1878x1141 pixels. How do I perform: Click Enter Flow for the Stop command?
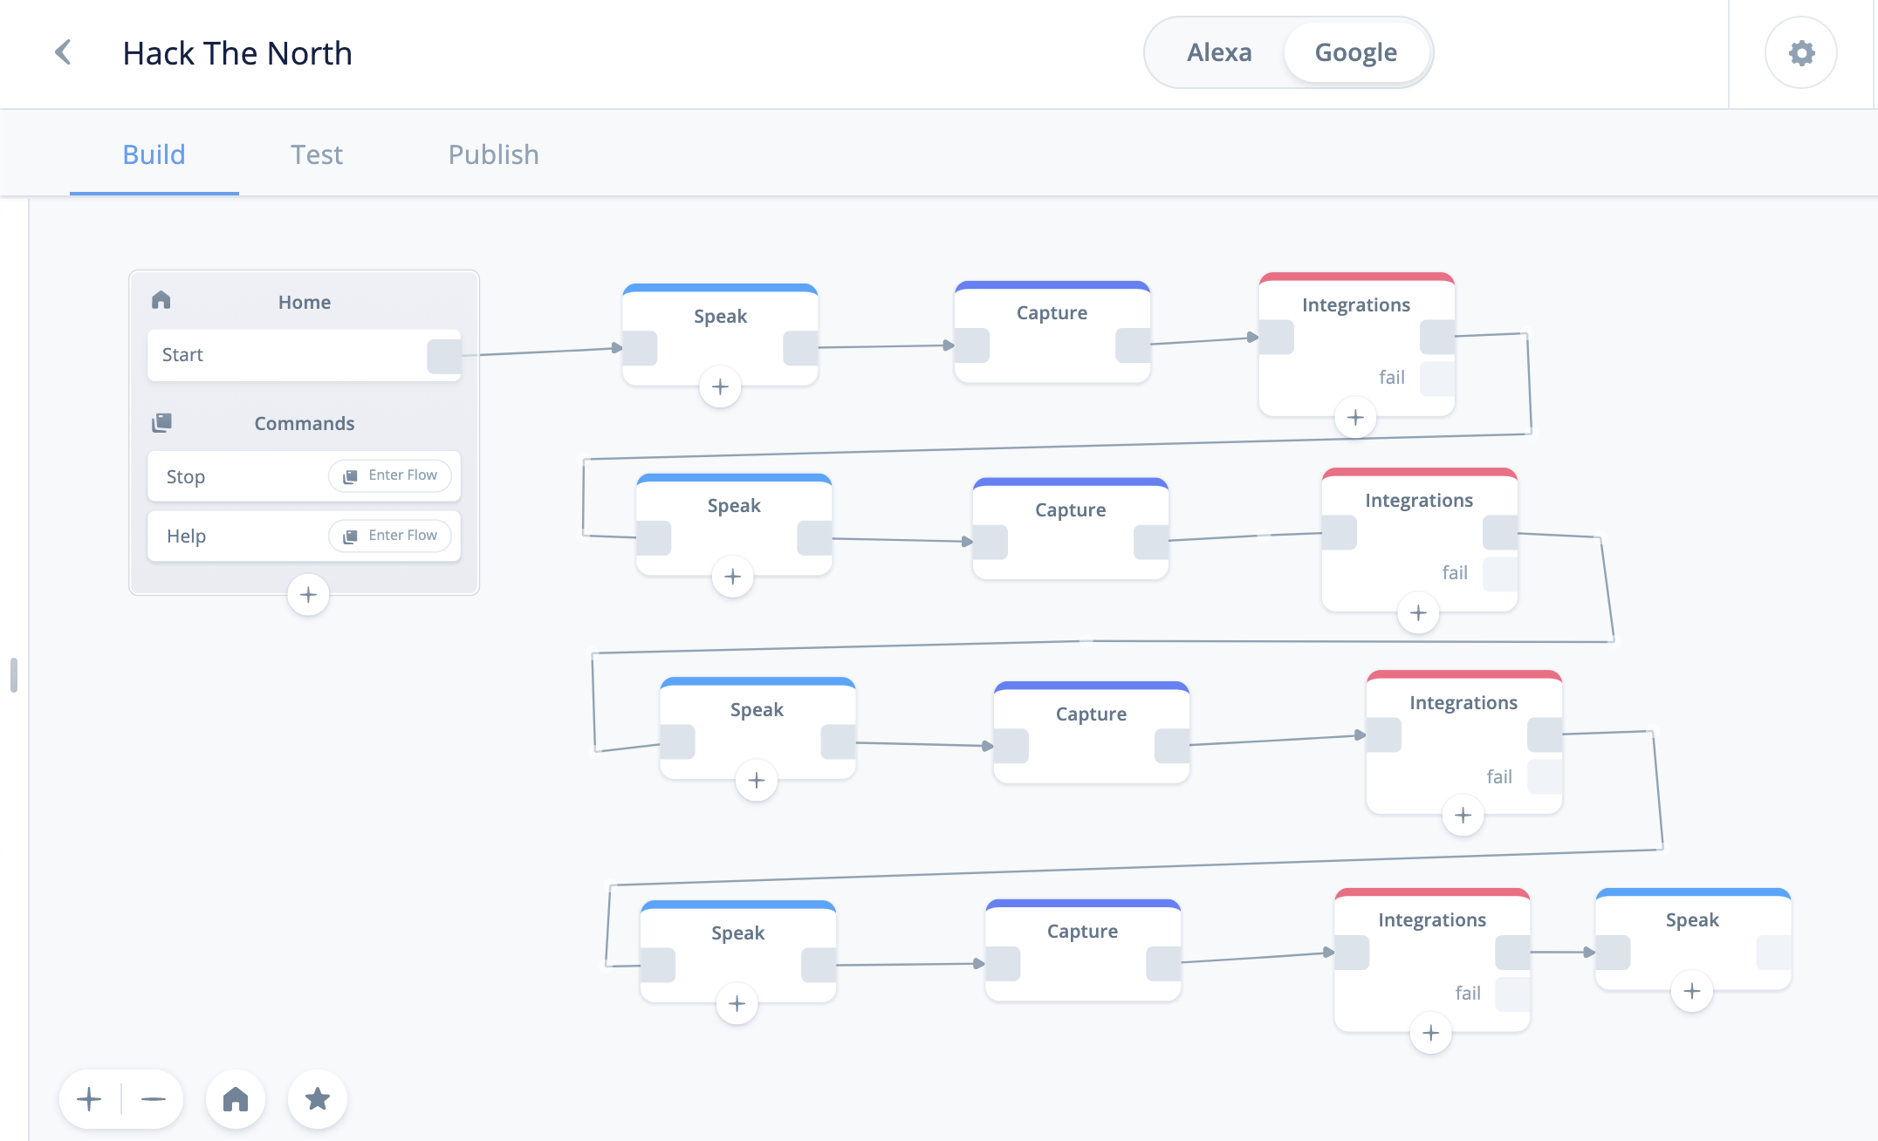pyautogui.click(x=390, y=475)
